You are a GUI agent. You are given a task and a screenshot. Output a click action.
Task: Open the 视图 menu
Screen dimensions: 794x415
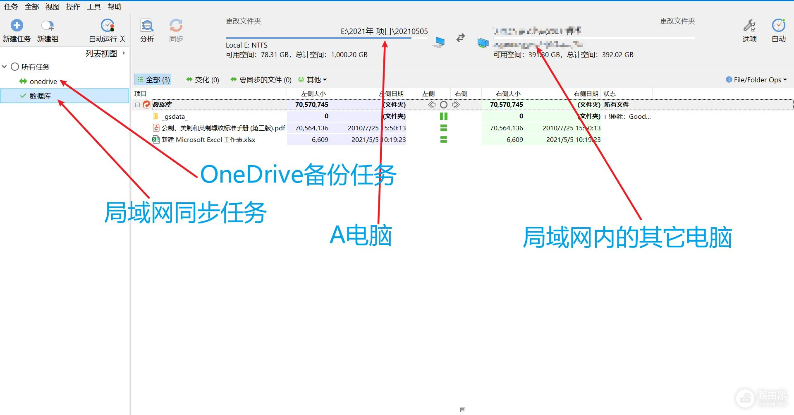tap(52, 7)
